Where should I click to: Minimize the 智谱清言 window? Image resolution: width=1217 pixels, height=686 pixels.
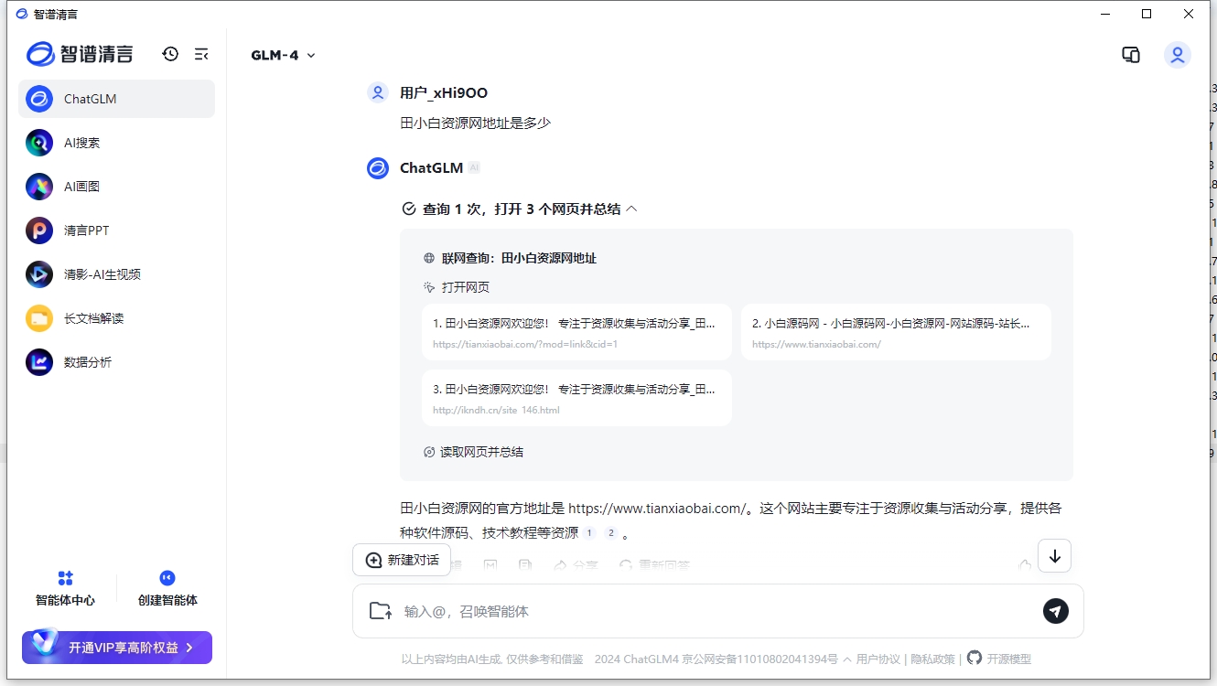tap(1105, 14)
